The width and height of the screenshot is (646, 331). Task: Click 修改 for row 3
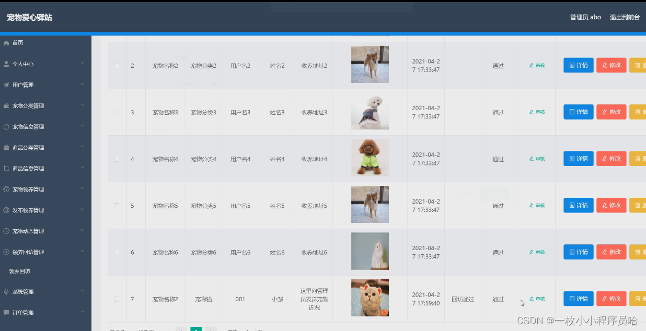click(612, 112)
